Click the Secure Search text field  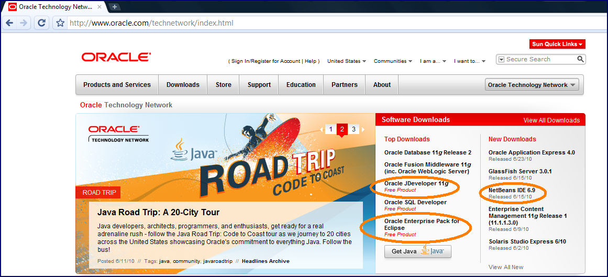(x=540, y=59)
